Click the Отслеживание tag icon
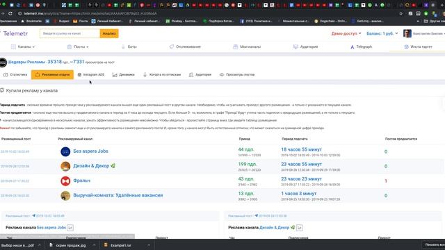The height and width of the screenshot is (250, 445). pos(172,47)
